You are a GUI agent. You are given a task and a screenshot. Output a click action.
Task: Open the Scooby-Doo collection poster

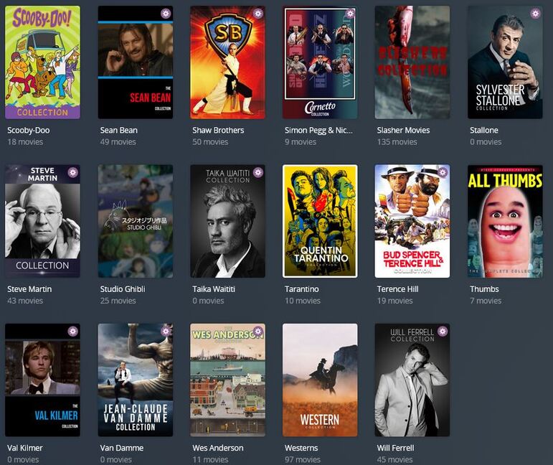(42, 62)
